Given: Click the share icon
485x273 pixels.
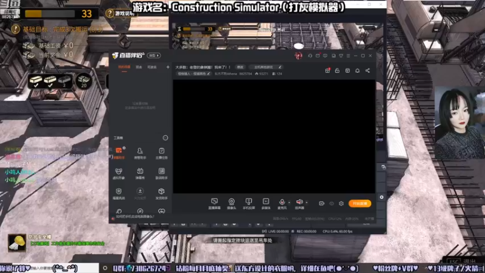Looking at the screenshot, I should (367, 70).
